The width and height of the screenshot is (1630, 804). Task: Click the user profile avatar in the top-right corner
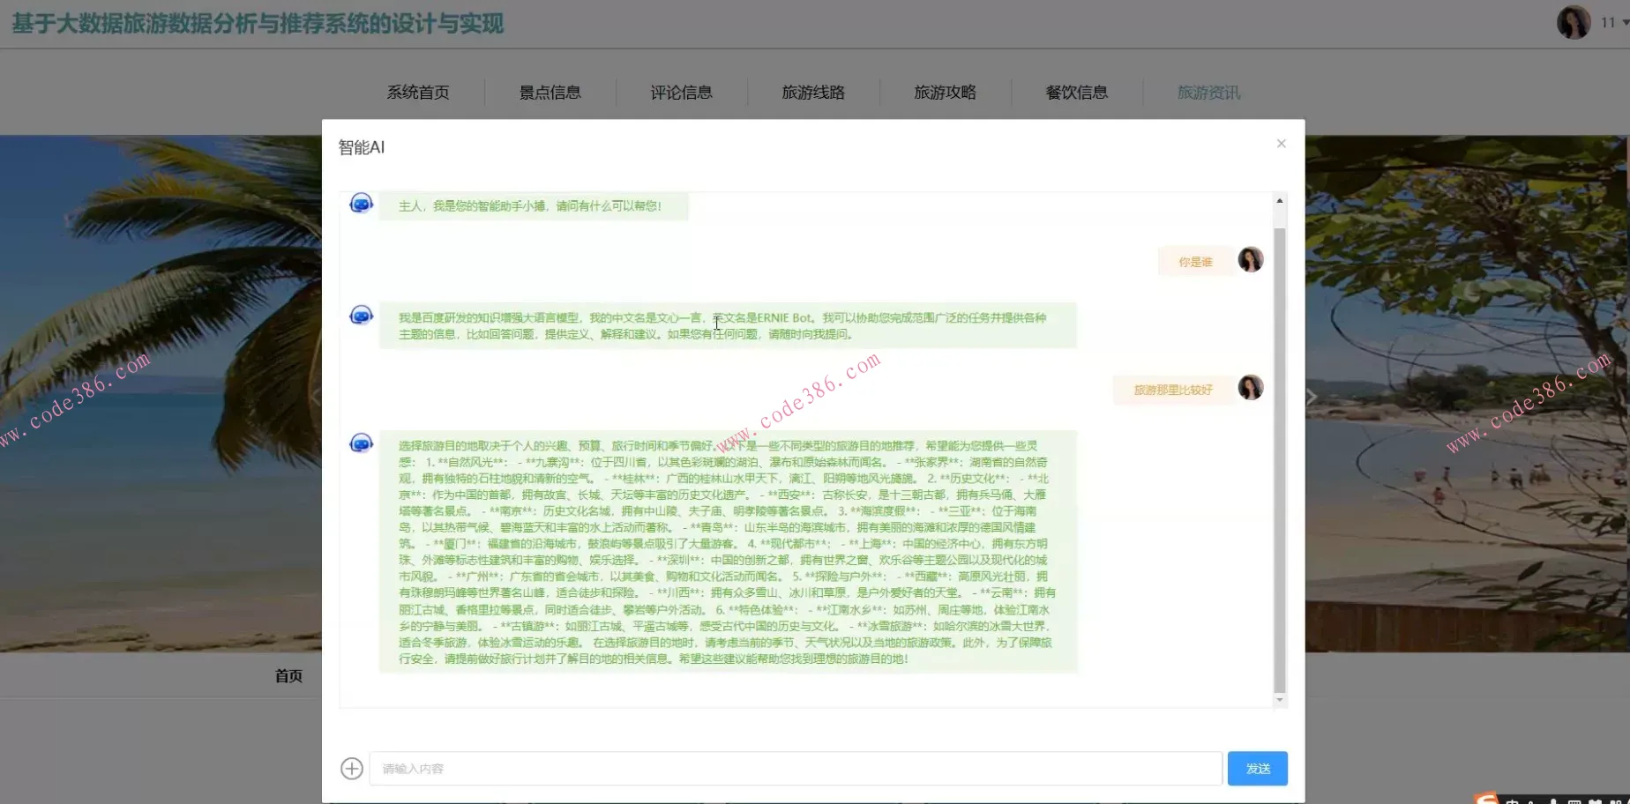coord(1574,22)
